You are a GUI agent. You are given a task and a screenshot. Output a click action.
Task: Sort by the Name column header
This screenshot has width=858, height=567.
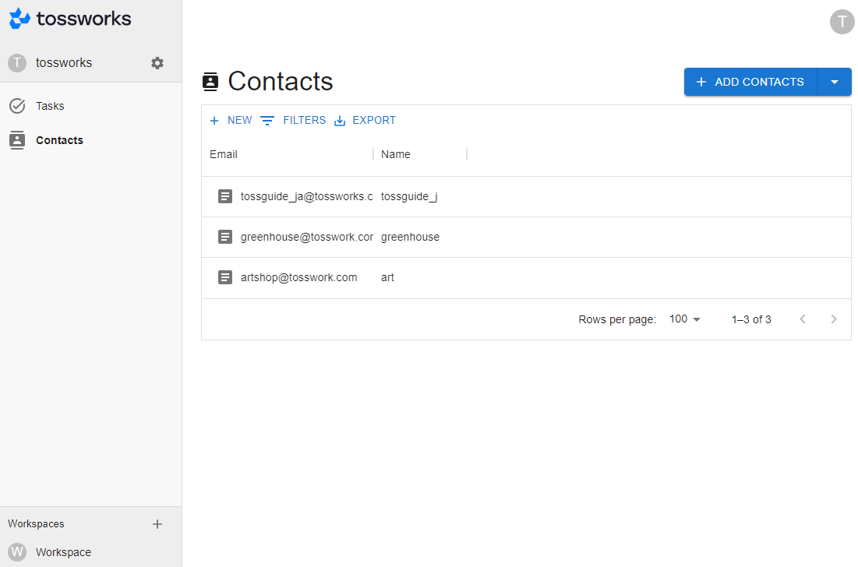click(x=395, y=154)
